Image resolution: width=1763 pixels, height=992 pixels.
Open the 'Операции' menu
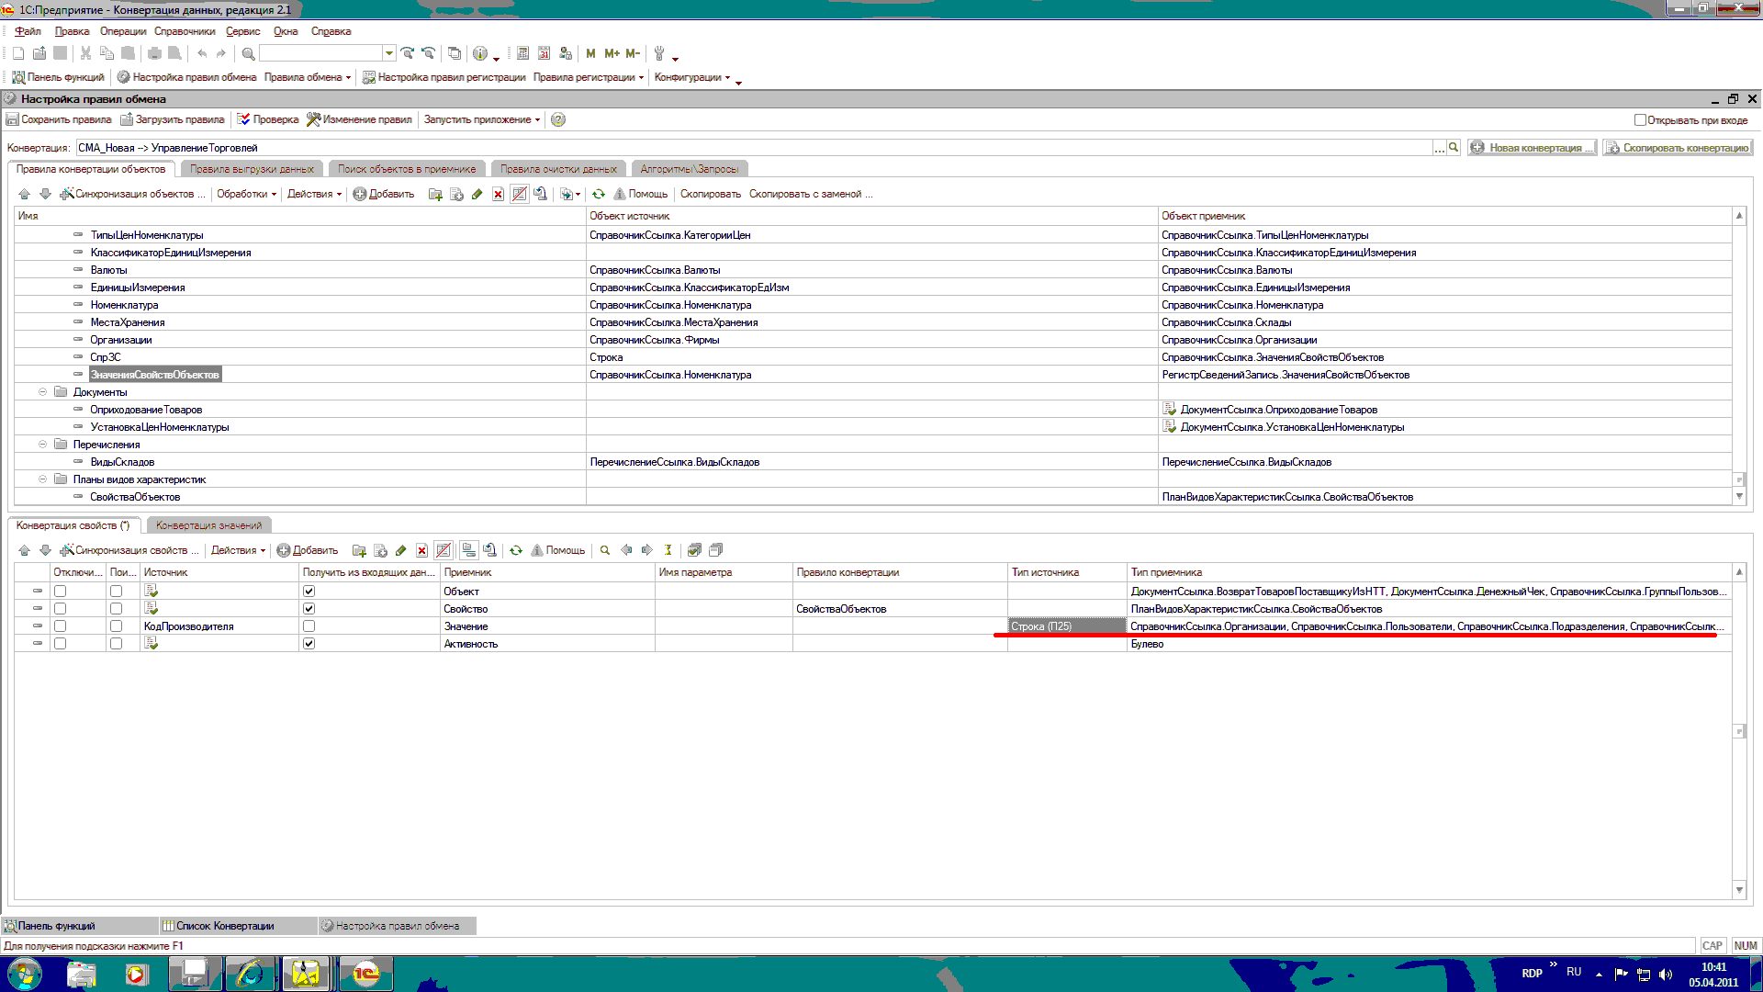pyautogui.click(x=123, y=31)
